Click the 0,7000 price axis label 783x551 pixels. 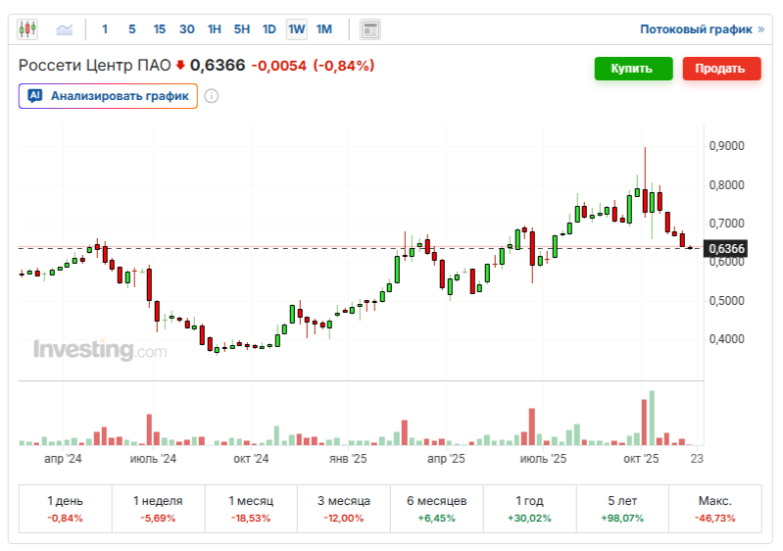click(726, 224)
